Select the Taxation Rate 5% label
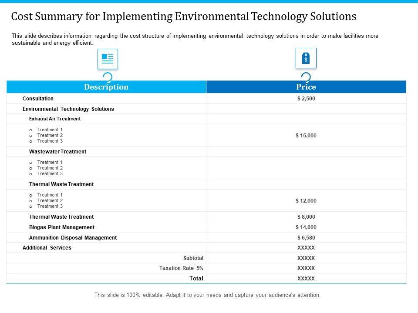This screenshot has height=313, width=418. (181, 268)
